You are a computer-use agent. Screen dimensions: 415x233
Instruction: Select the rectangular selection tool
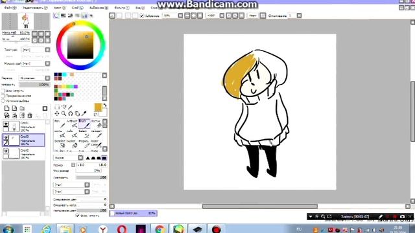(57, 107)
